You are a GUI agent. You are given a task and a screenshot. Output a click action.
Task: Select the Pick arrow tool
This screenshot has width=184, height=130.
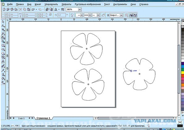[3, 22]
